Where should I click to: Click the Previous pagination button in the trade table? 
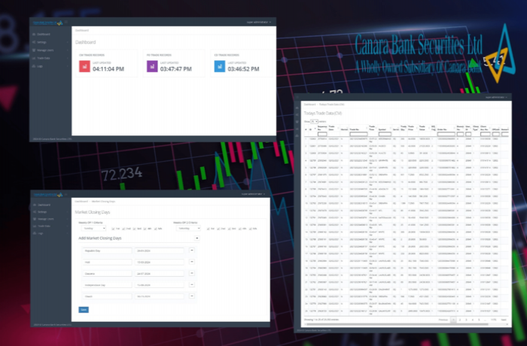tap(443, 320)
